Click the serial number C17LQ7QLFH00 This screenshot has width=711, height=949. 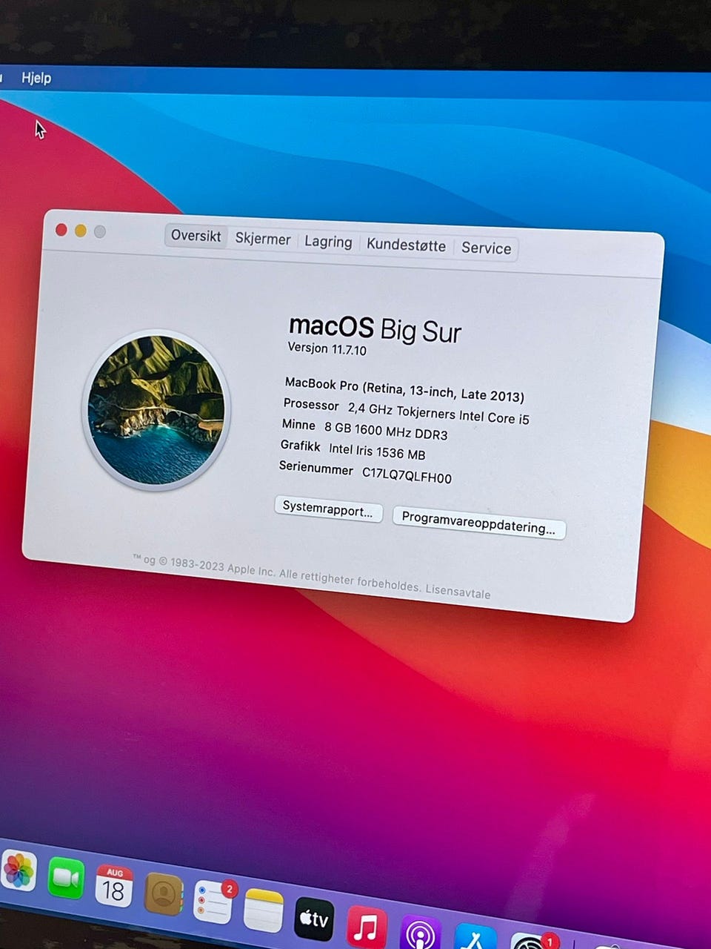[407, 474]
